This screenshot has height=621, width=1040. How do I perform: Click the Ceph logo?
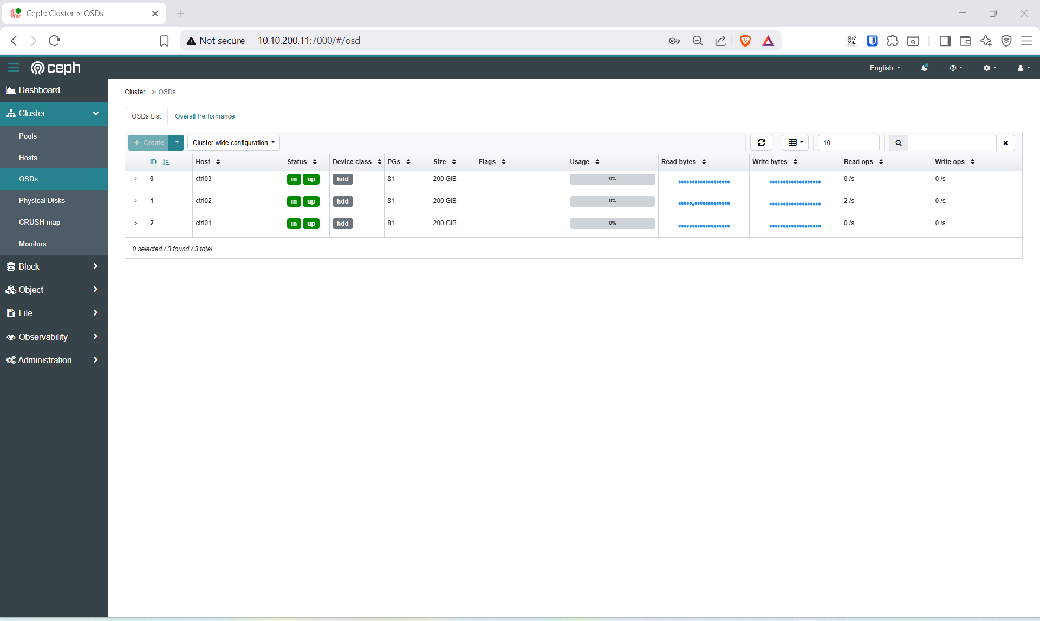pyautogui.click(x=56, y=68)
